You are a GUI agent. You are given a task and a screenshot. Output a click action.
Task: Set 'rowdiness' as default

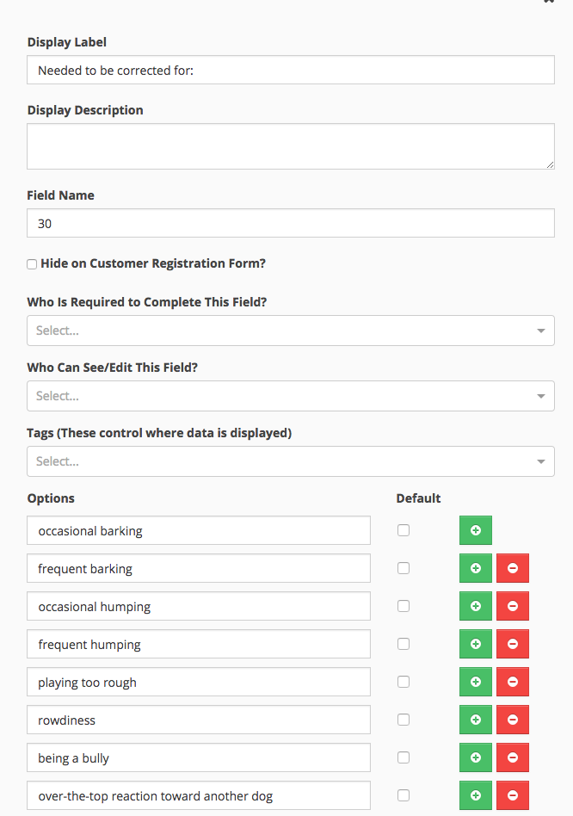[x=404, y=720]
